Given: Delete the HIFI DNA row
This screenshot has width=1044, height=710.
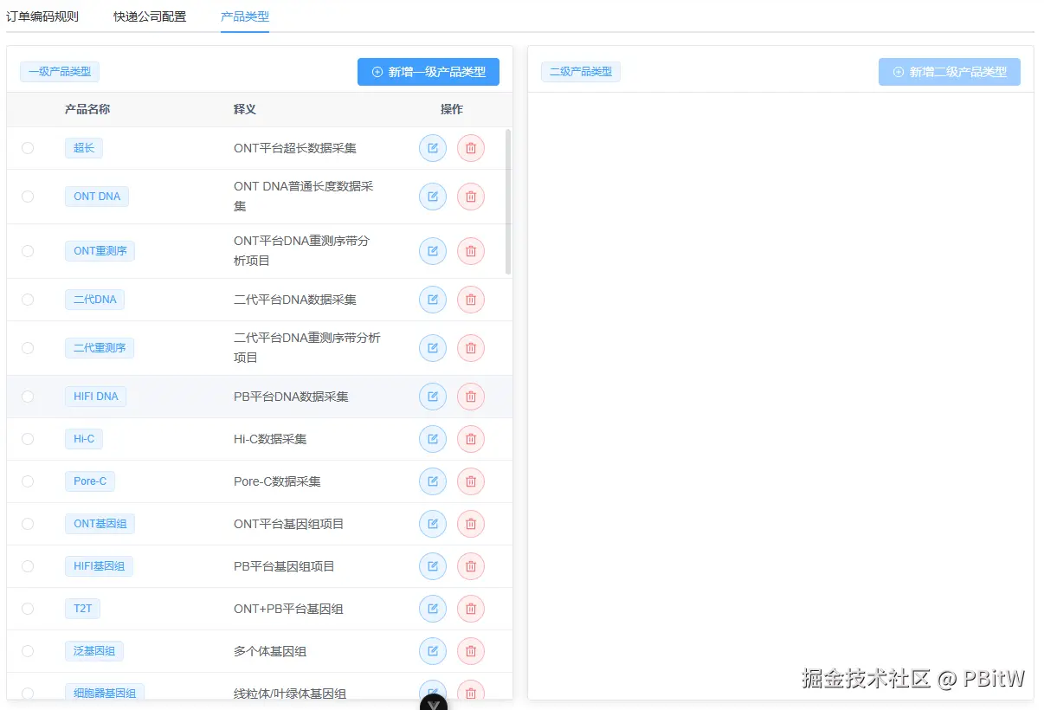Looking at the screenshot, I should click(471, 397).
